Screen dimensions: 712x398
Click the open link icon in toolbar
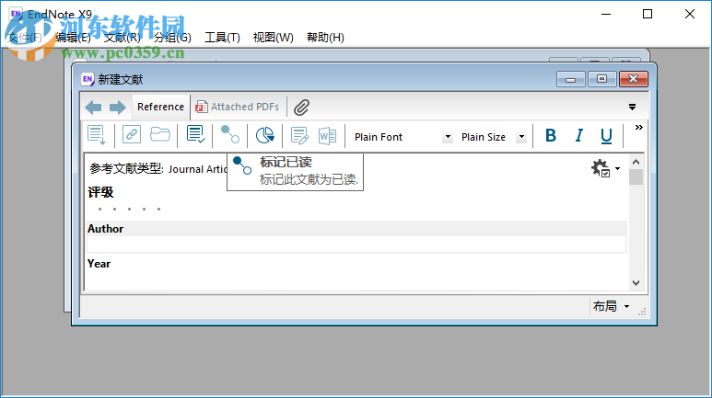[x=132, y=134]
